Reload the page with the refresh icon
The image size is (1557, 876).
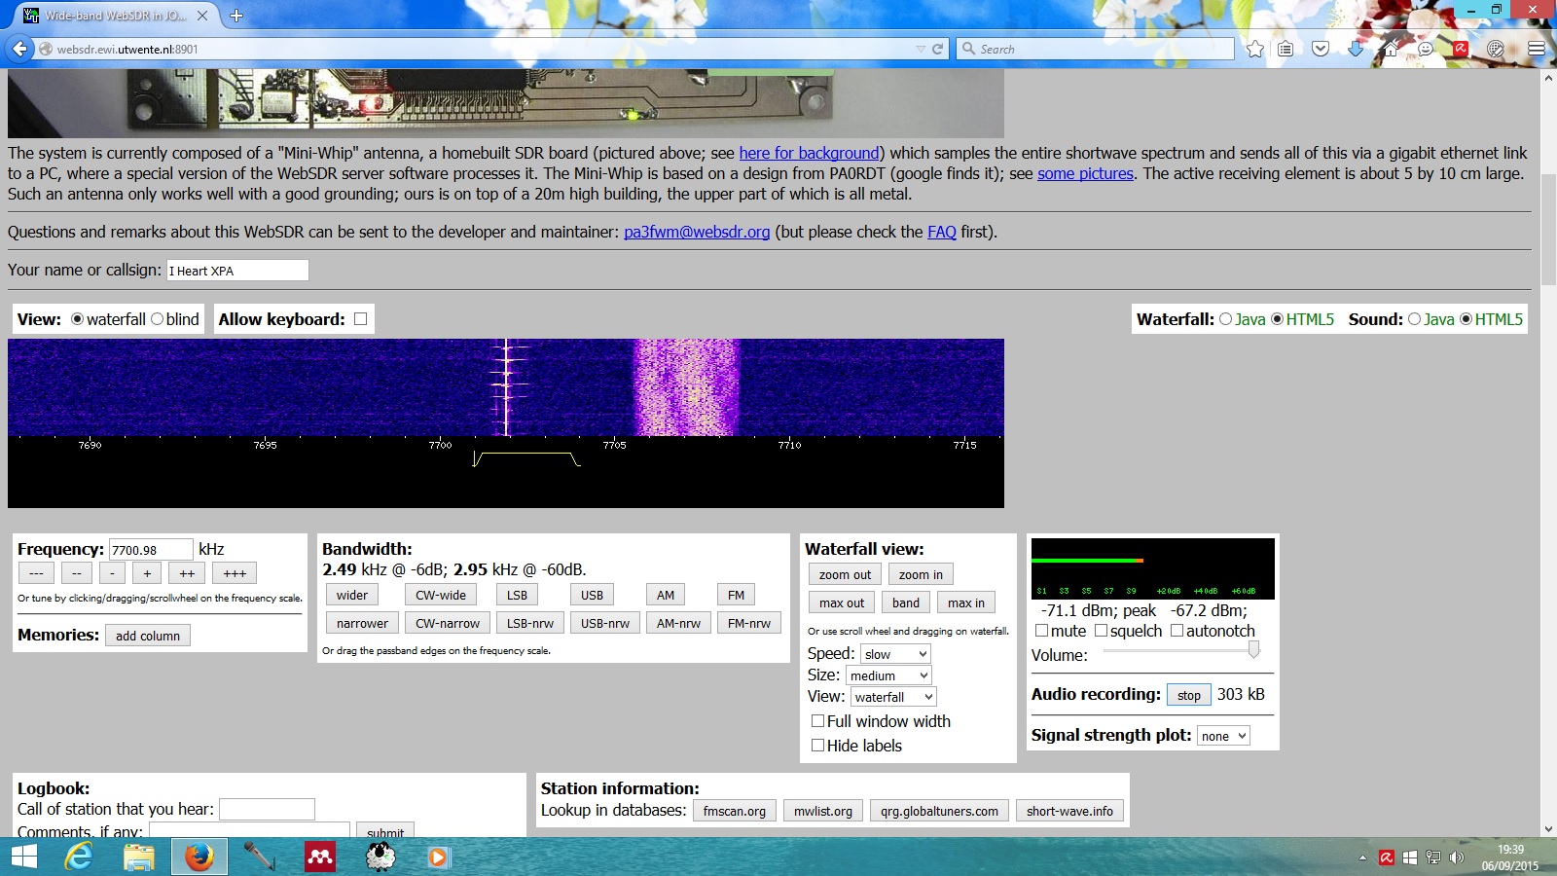tap(938, 49)
